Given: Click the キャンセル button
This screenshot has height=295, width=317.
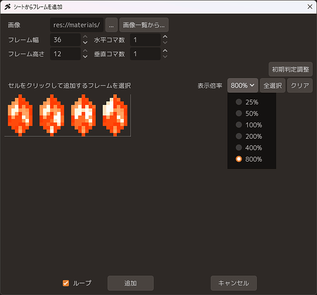Looking at the screenshot, I should [x=234, y=283].
